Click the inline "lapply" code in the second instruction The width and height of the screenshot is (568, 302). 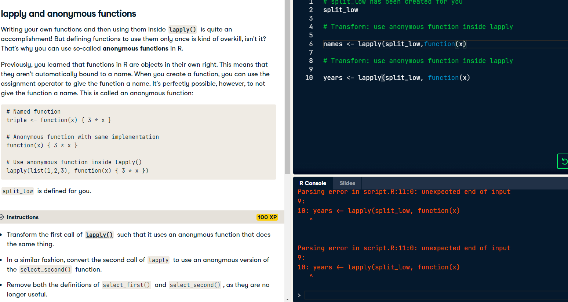tap(159, 260)
